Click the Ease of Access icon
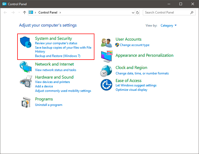Viewport: 199px width, 154px height. click(x=106, y=85)
